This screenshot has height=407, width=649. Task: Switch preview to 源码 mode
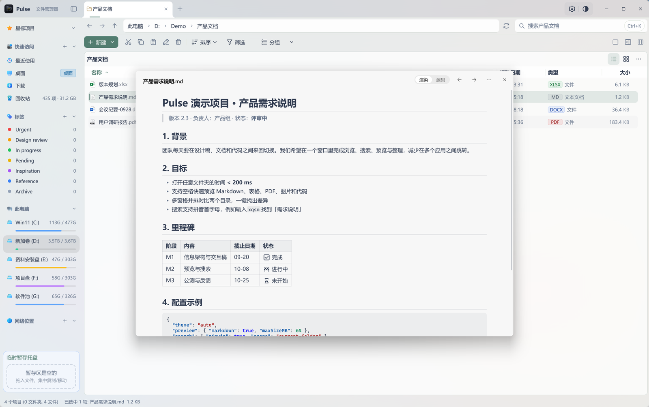(441, 80)
